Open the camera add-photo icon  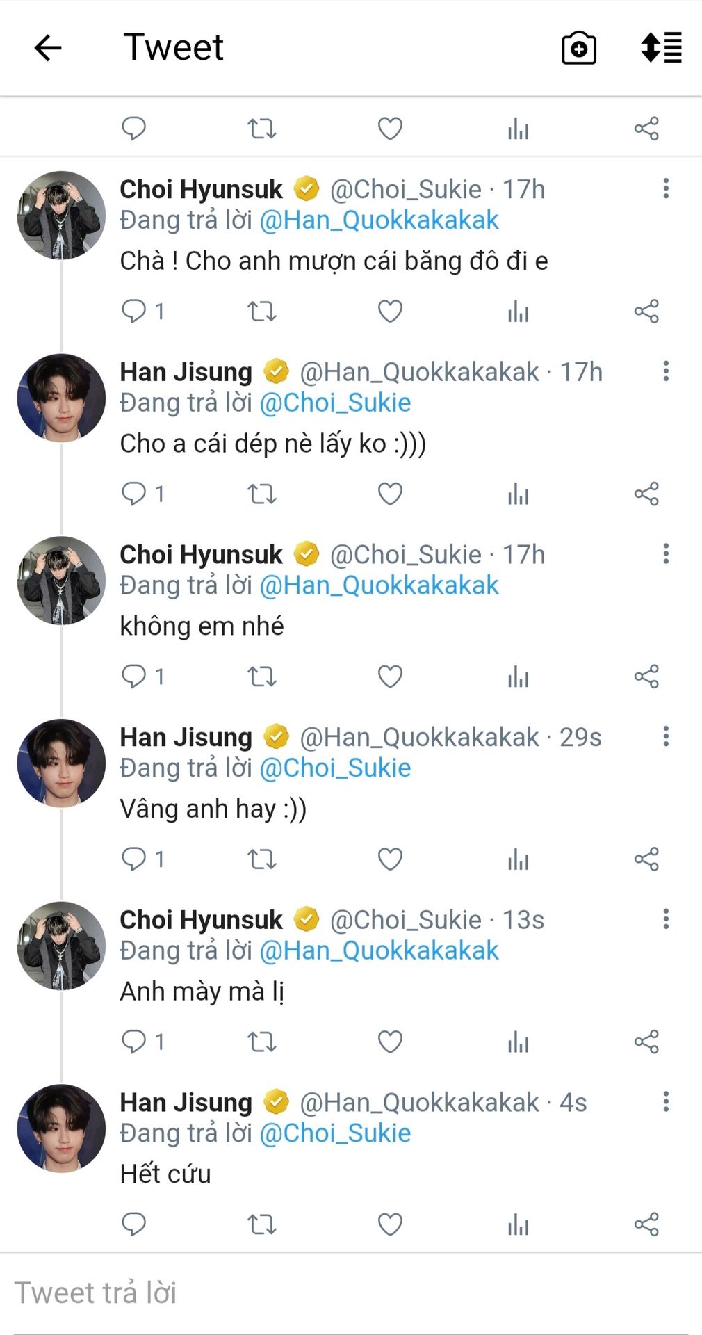click(578, 48)
